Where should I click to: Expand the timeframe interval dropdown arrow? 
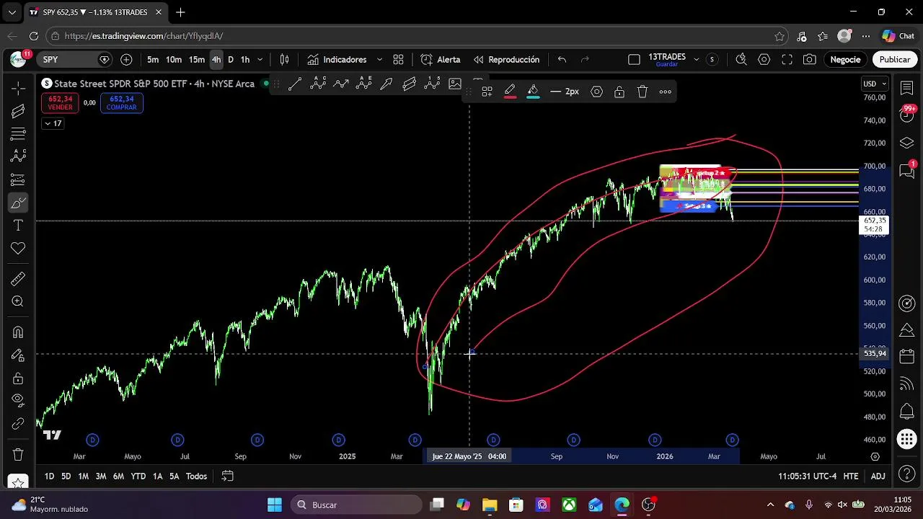pos(260,60)
